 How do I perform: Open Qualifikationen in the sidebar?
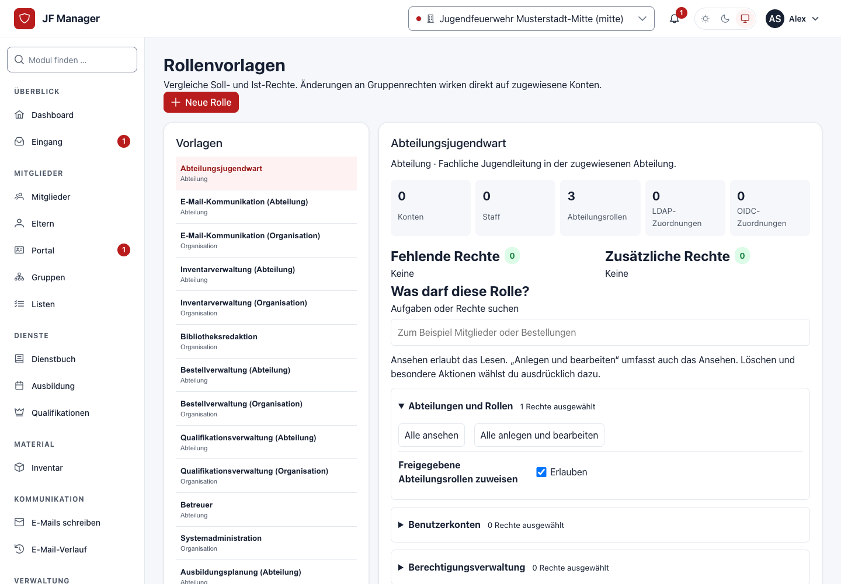click(72, 413)
